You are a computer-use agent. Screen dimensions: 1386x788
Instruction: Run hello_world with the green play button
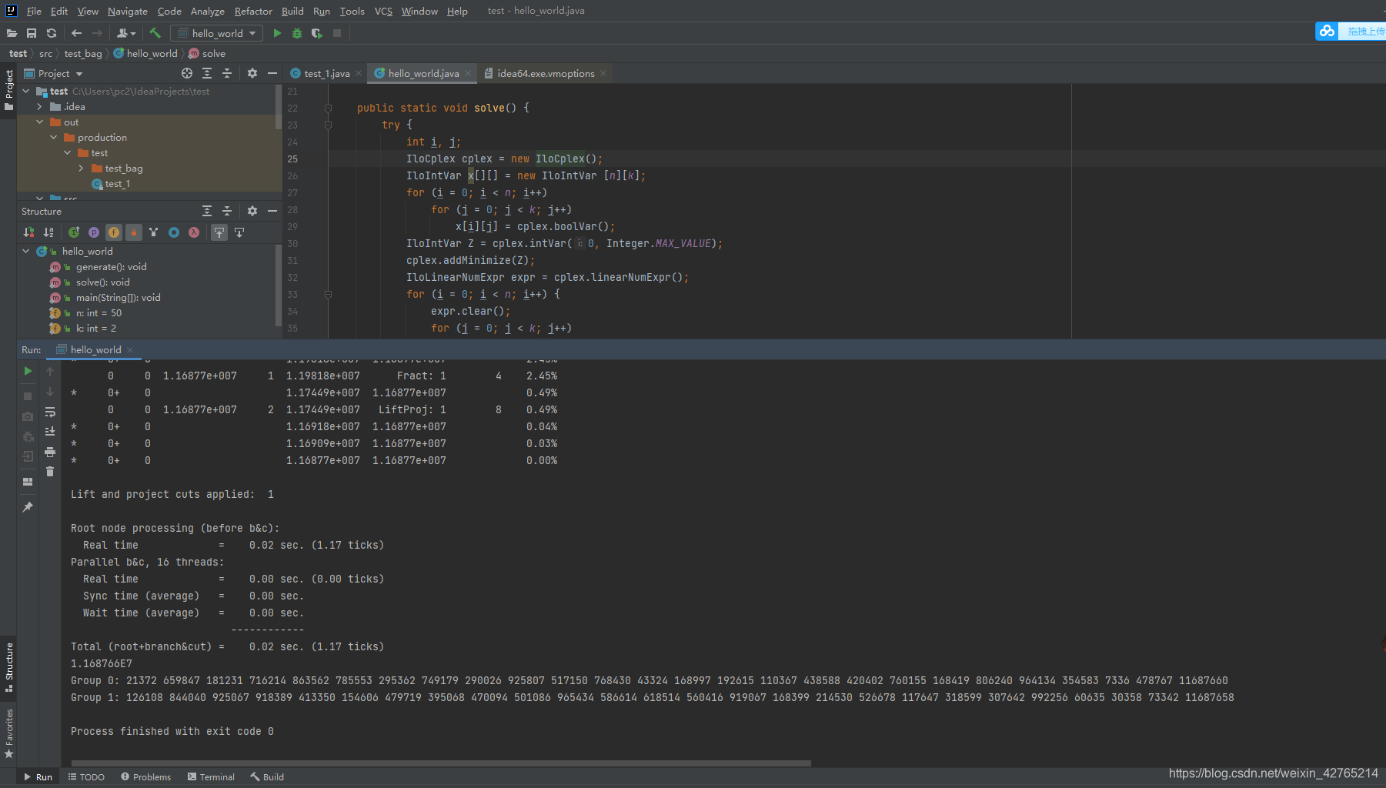[277, 33]
